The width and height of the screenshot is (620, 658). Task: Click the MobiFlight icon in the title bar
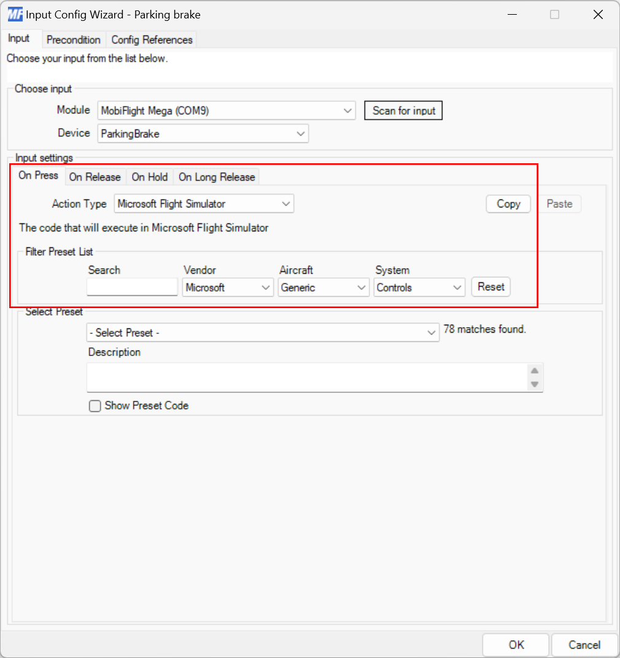click(14, 14)
